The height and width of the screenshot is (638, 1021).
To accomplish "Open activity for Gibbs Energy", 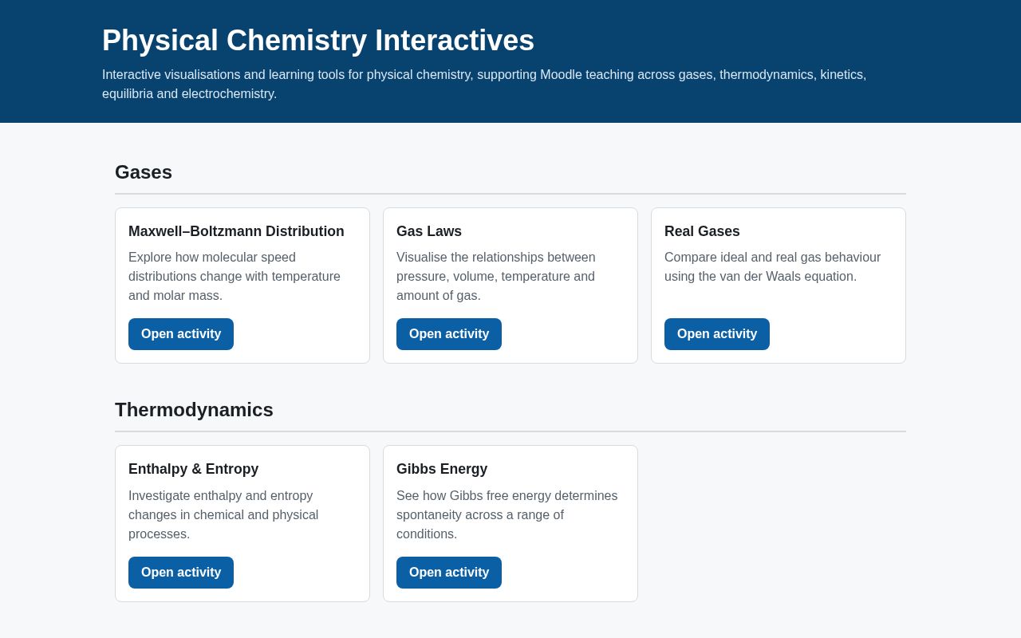I will (x=449, y=573).
